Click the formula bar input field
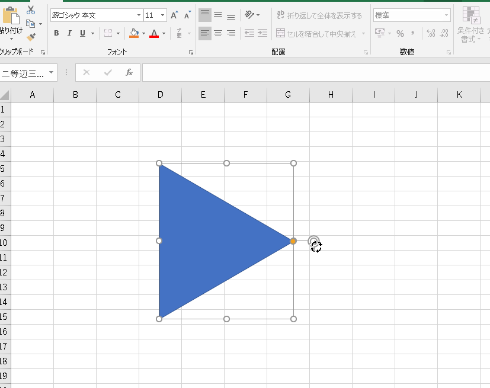 (x=314, y=73)
